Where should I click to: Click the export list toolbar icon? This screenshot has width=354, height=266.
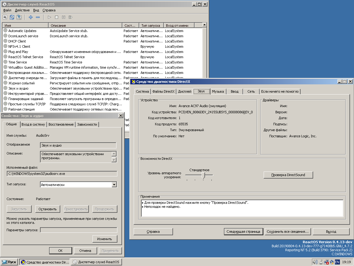[x=19, y=17]
